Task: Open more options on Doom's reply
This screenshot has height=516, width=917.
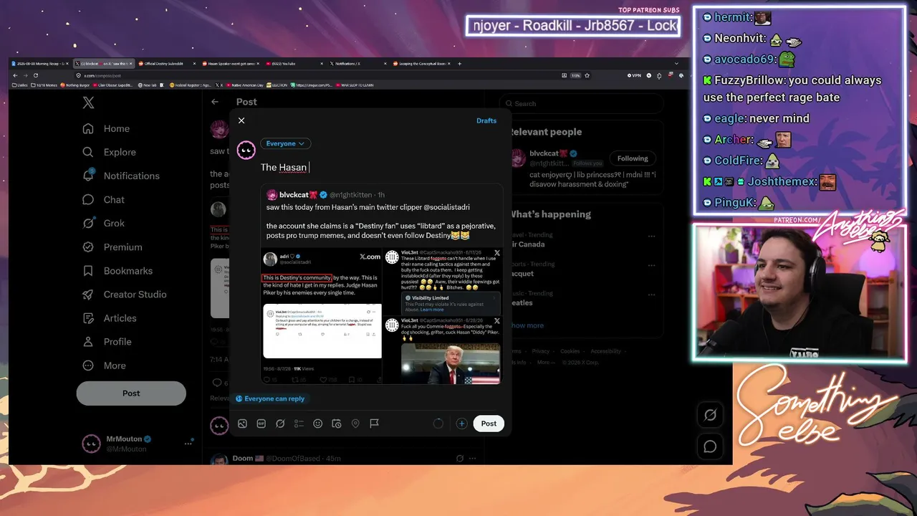Action: 474,459
